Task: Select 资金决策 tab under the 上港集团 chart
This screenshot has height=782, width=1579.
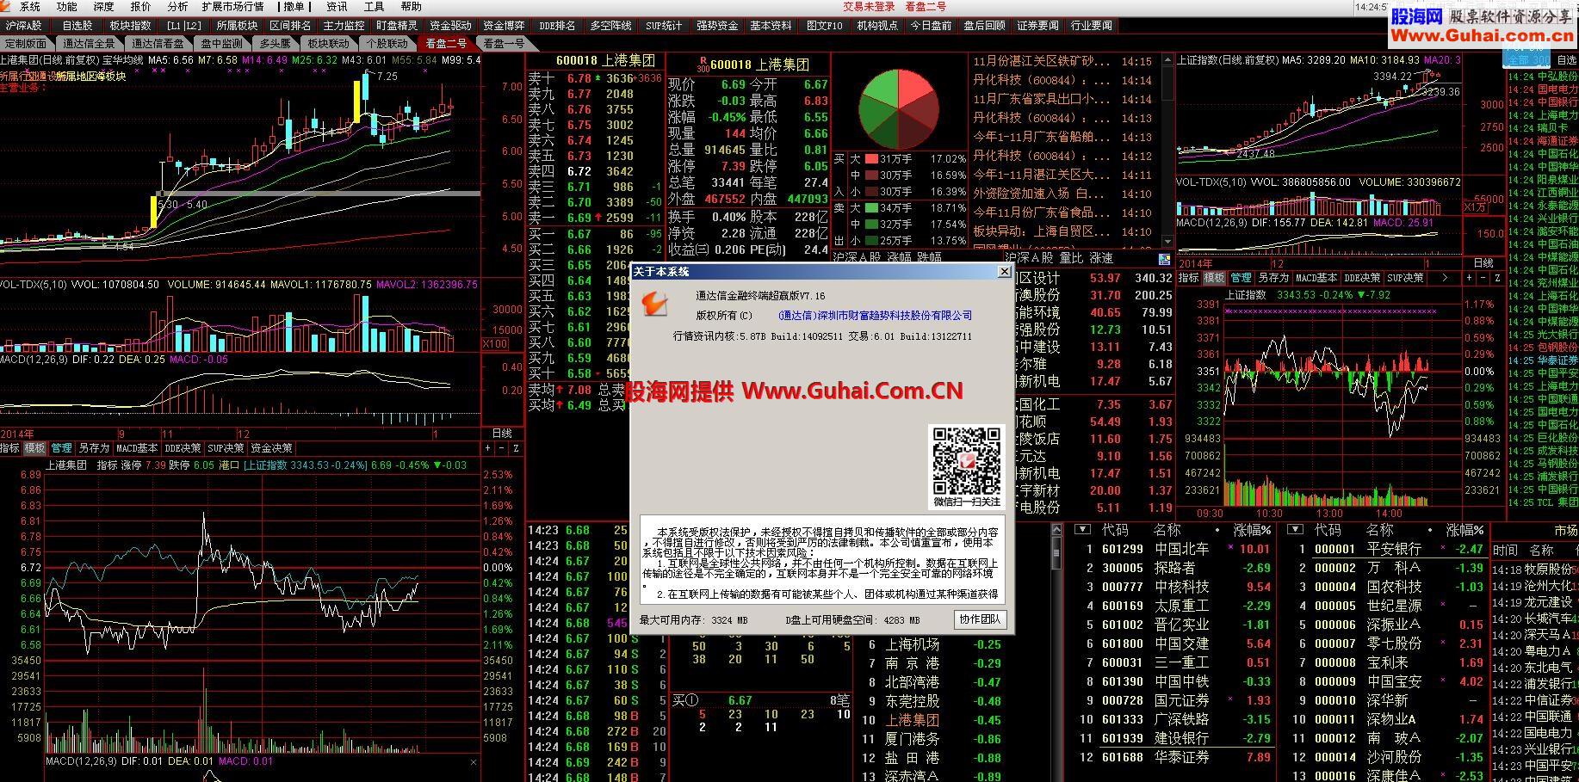Action: coord(271,448)
